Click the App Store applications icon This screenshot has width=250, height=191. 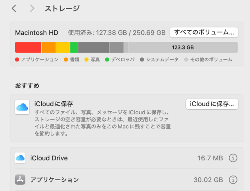click(20, 180)
